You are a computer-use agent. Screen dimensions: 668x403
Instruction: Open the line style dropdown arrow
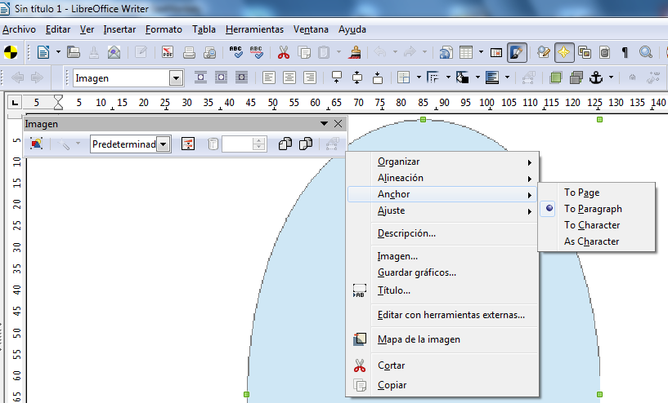click(448, 77)
